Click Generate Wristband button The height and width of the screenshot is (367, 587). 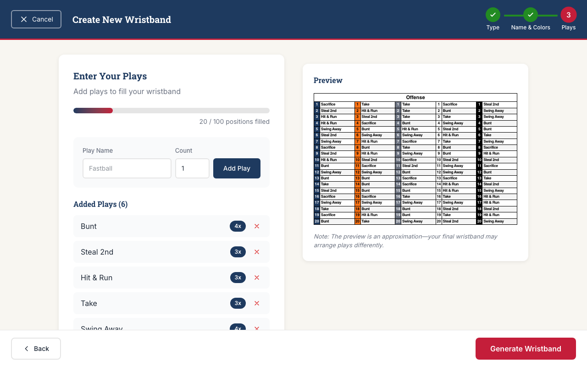pos(526,349)
